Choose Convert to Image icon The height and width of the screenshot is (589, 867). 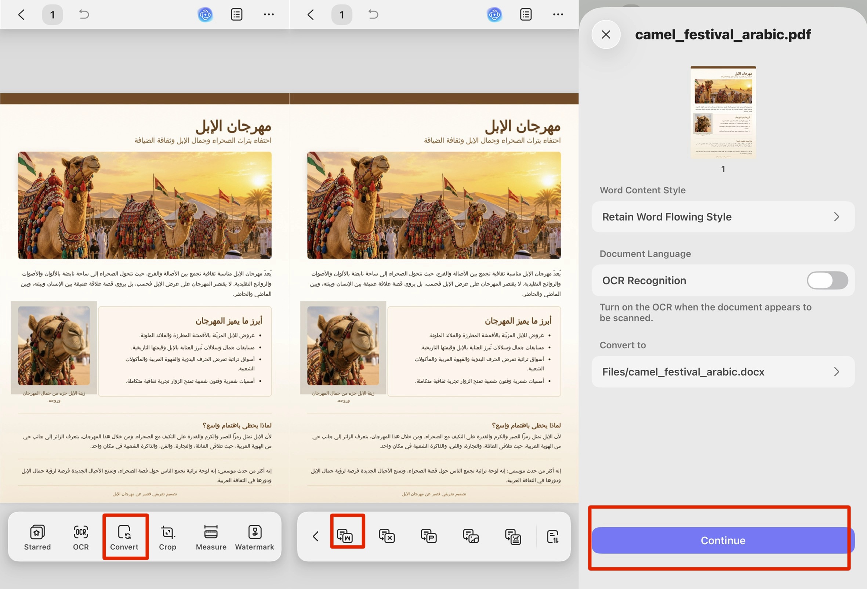(471, 536)
